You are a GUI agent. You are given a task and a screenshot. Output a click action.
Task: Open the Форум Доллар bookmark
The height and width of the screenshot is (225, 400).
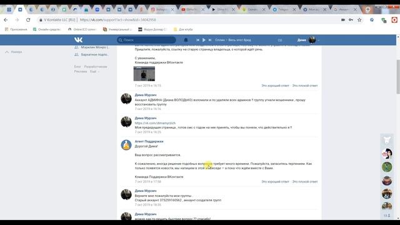tap(152, 29)
